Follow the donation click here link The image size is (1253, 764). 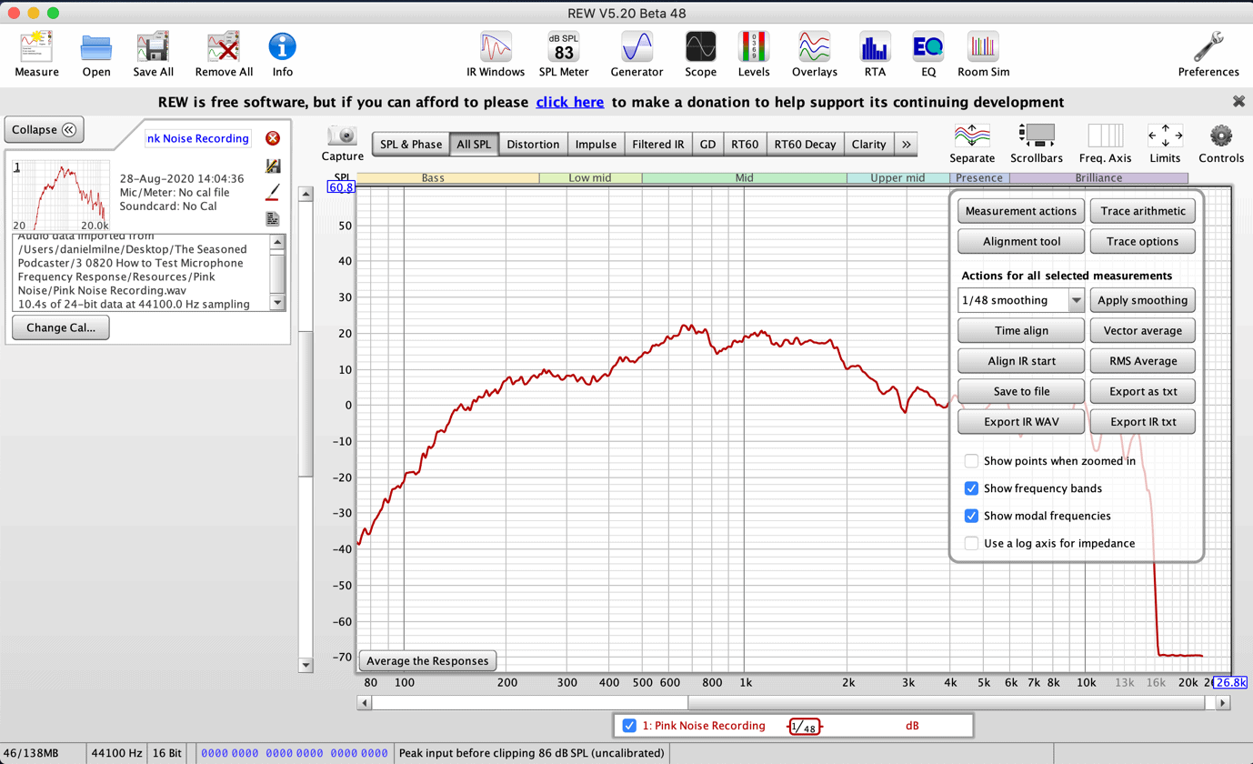coord(569,102)
